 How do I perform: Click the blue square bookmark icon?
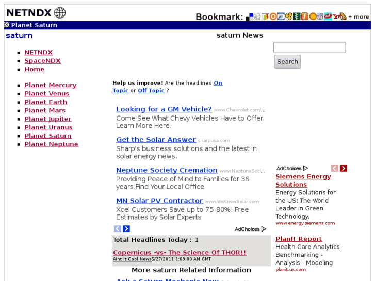[x=281, y=16]
